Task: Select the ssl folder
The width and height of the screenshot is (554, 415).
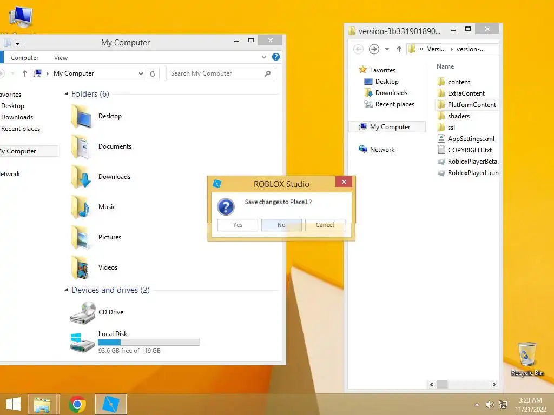Action: click(446, 128)
